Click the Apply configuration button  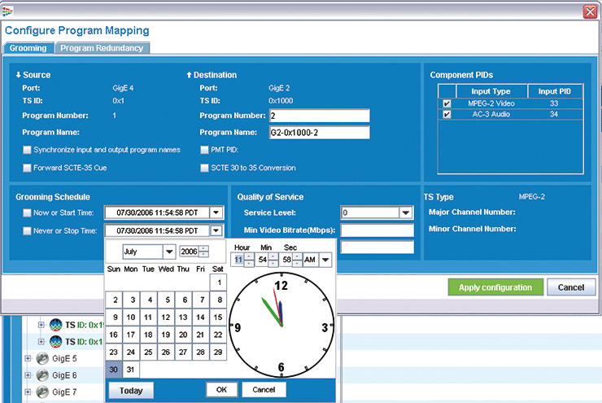click(495, 287)
